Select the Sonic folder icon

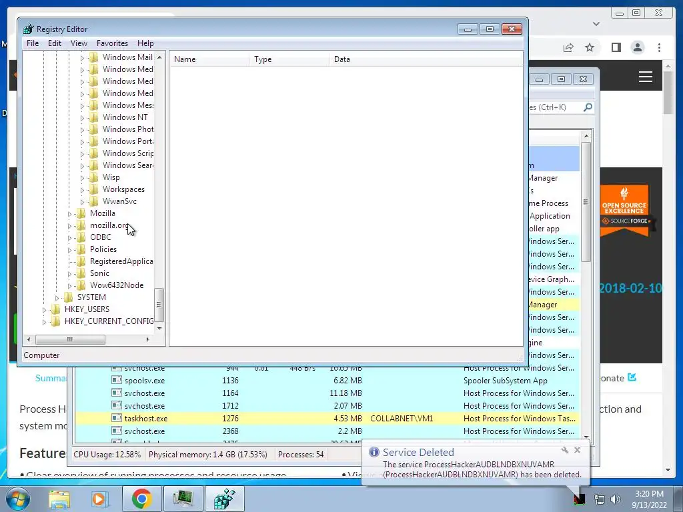81,273
